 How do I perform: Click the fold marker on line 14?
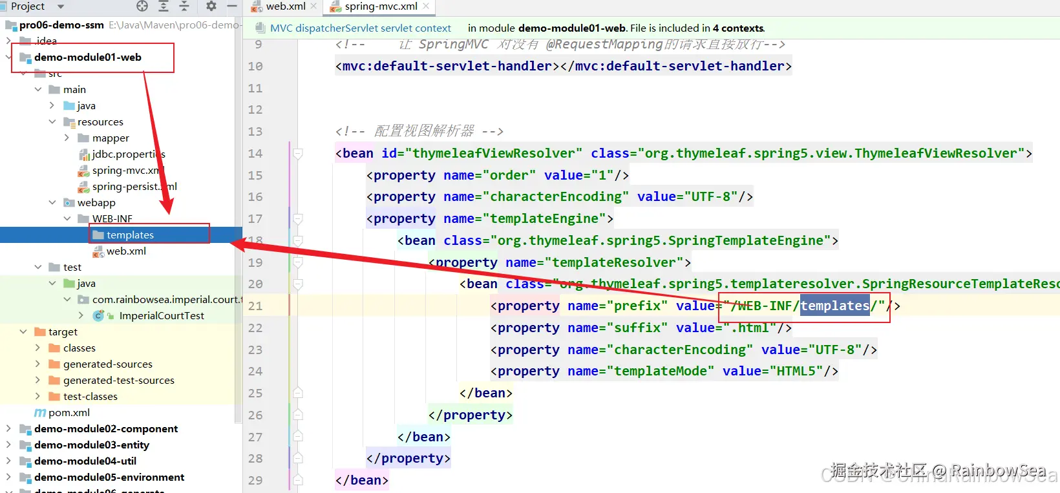click(298, 154)
